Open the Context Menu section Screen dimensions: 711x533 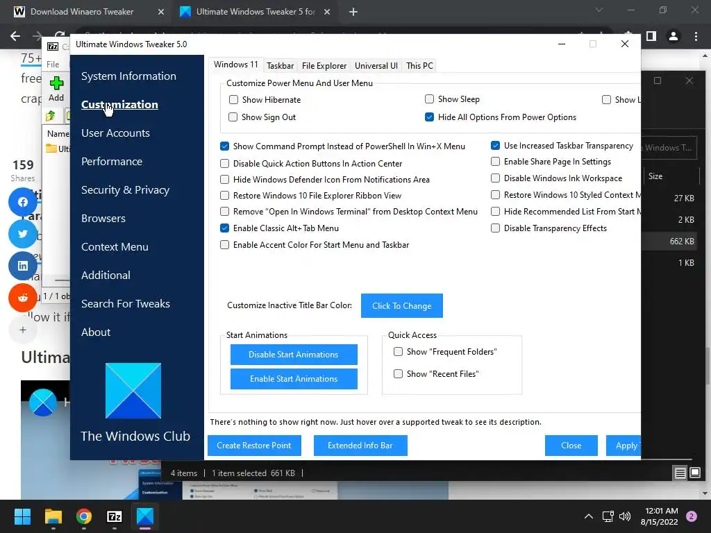pyautogui.click(x=115, y=247)
